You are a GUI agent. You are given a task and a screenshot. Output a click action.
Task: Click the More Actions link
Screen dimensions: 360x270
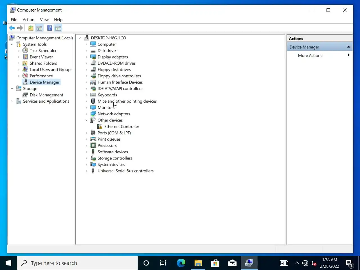(x=310, y=55)
